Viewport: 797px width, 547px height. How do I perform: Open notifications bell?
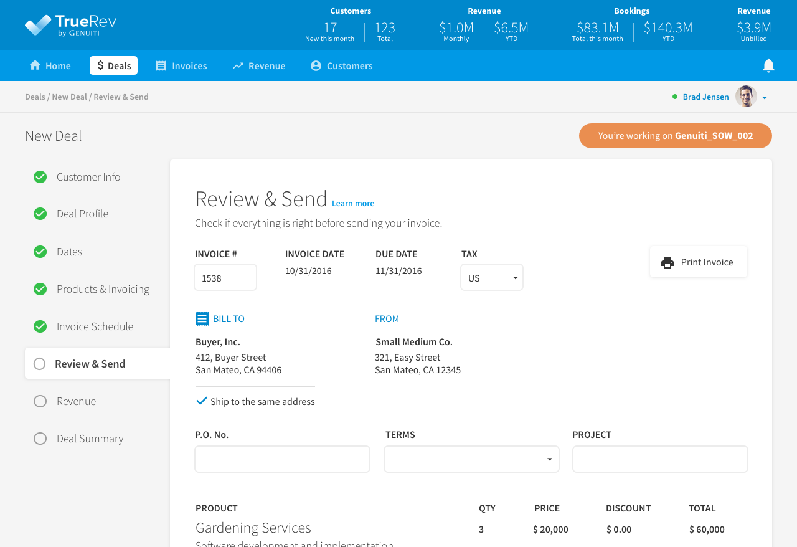769,65
